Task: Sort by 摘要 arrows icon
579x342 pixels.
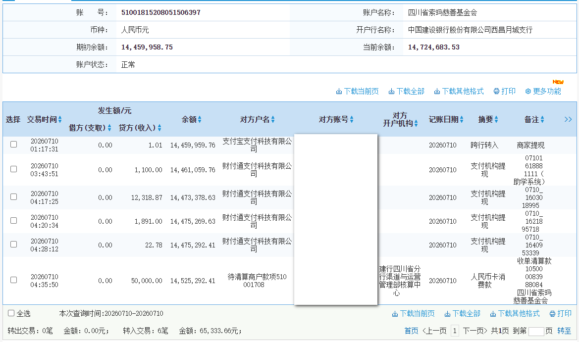Action: (496, 120)
